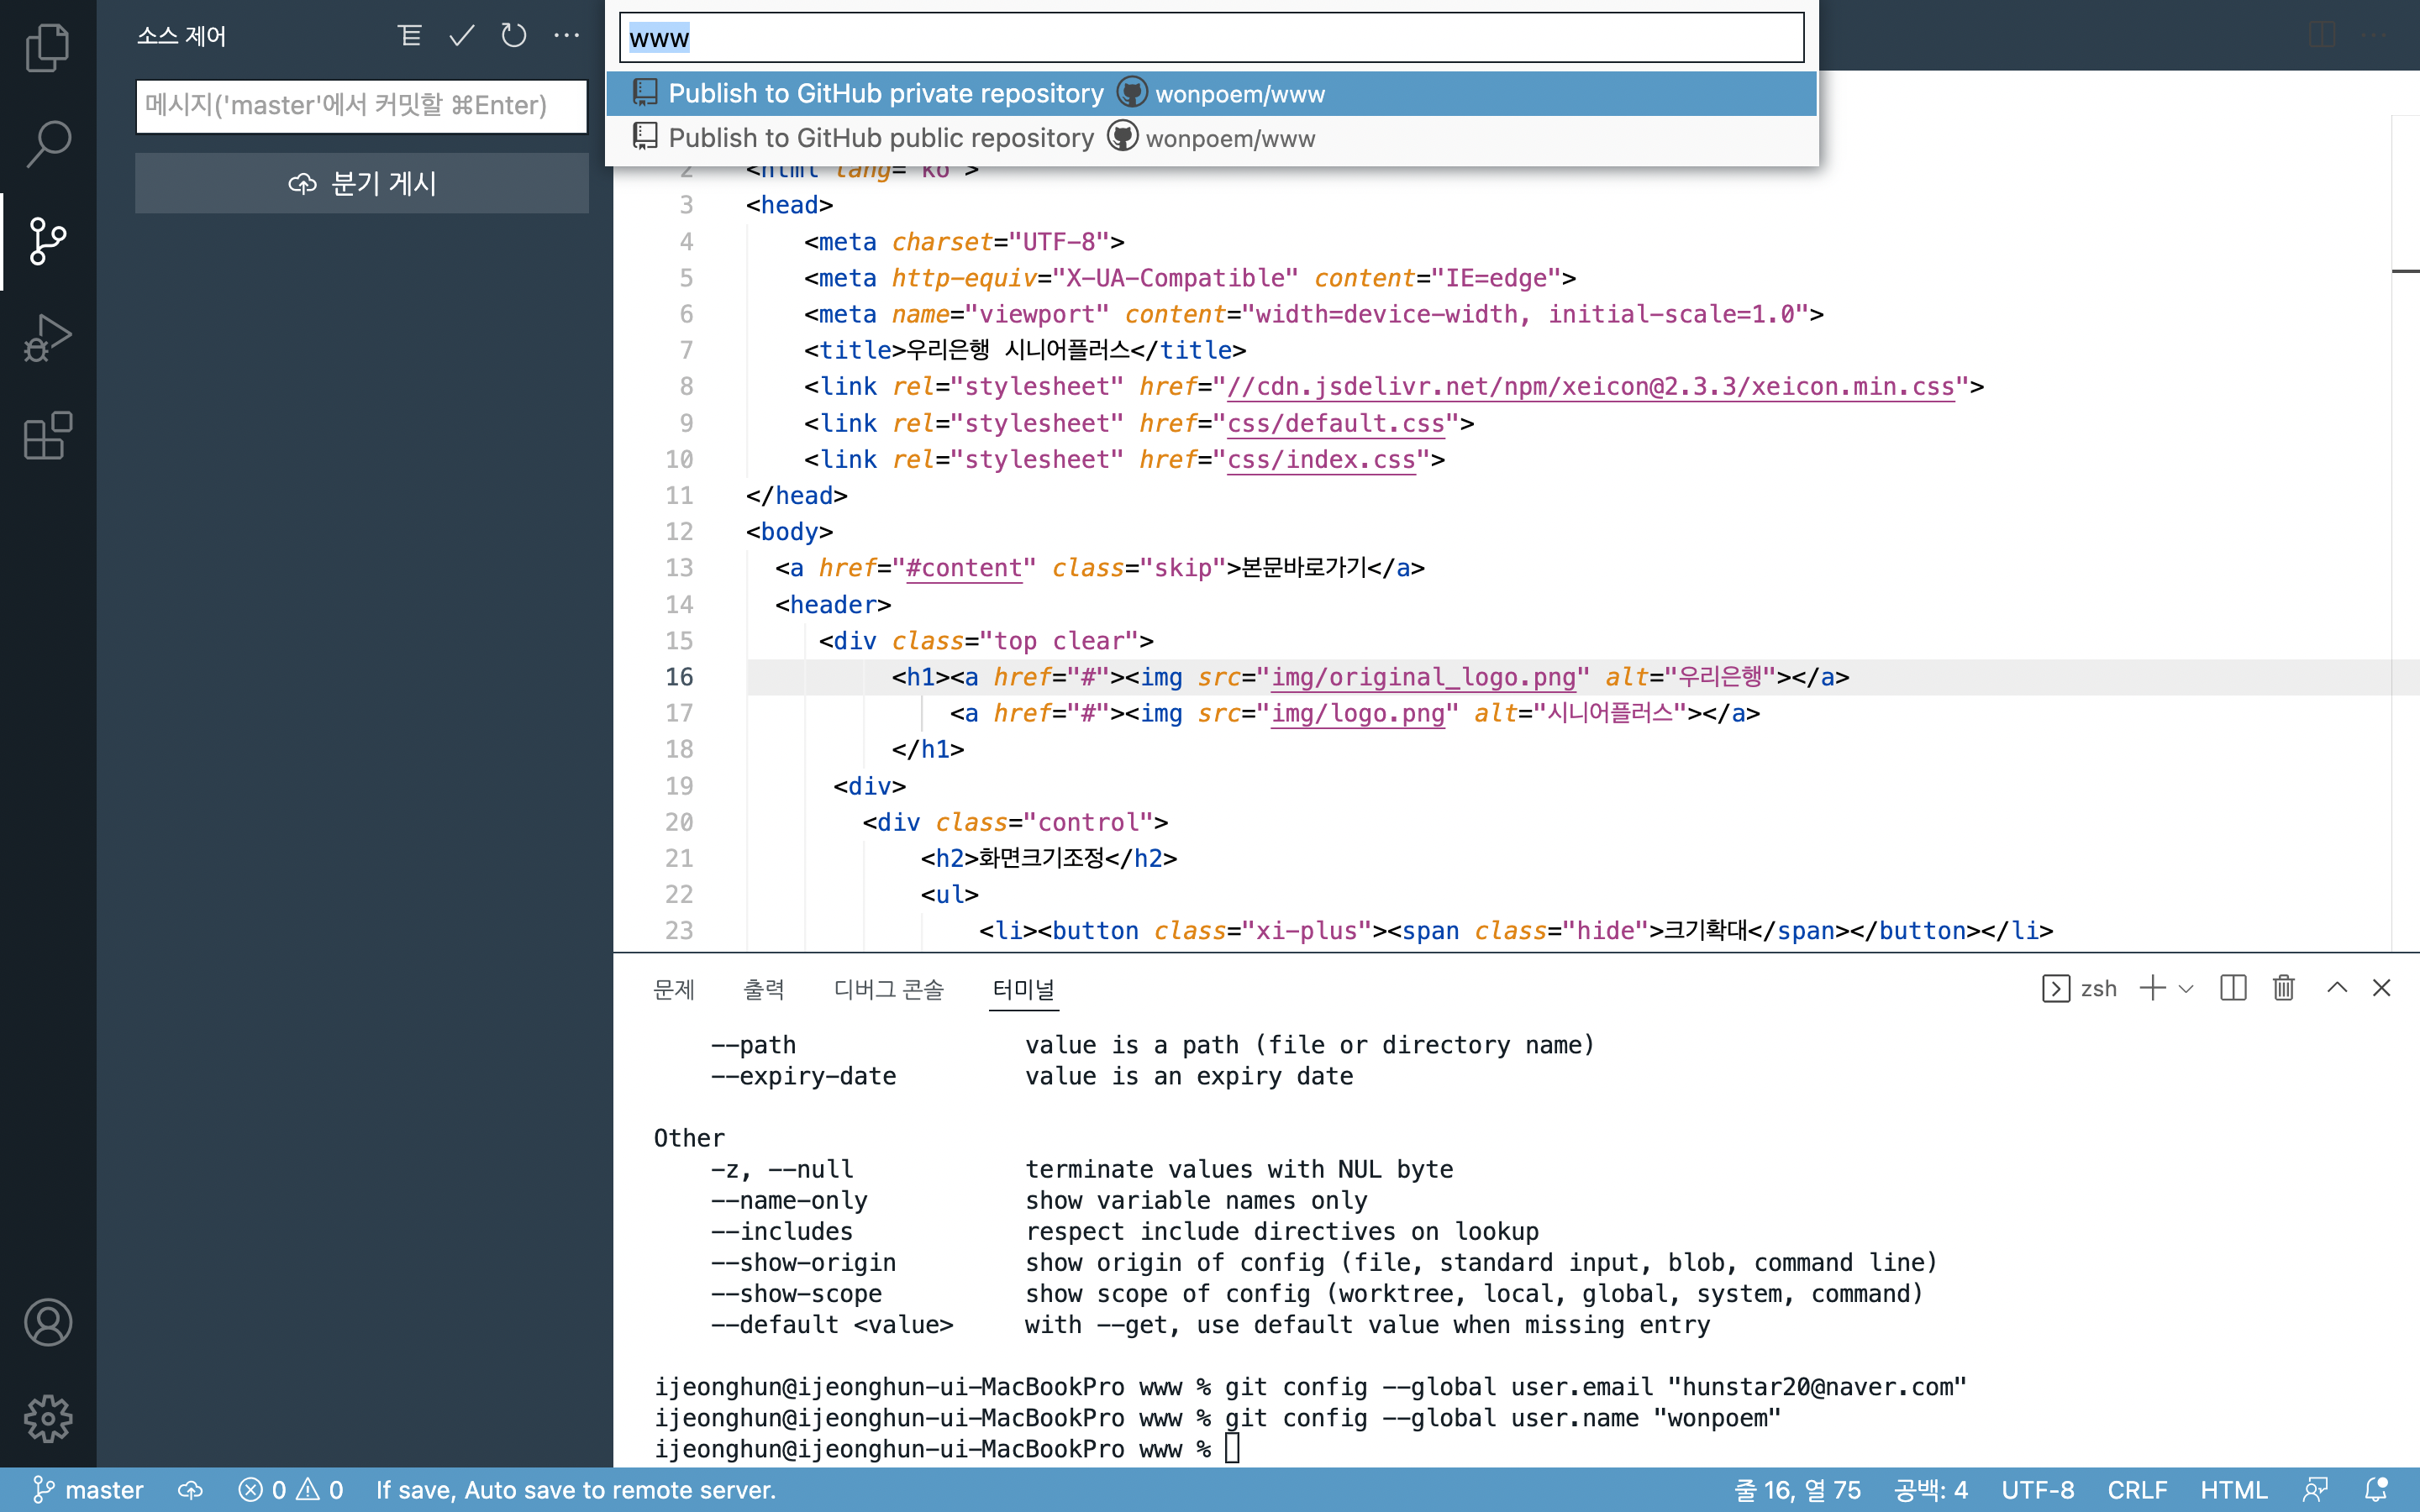Click the commit checkmark icon
The height and width of the screenshot is (1512, 2420).
click(x=461, y=36)
